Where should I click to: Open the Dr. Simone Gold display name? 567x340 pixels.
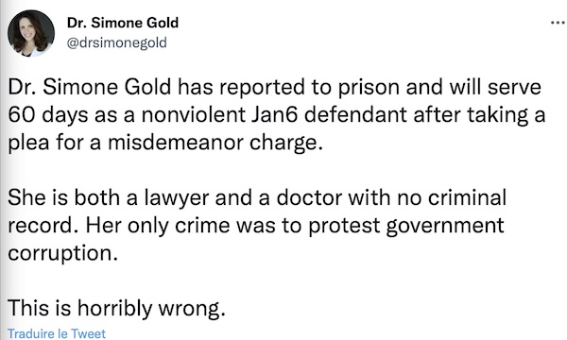tap(123, 23)
